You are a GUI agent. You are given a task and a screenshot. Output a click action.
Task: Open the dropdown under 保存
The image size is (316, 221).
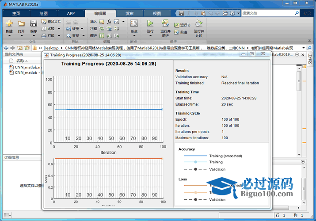tap(34, 36)
